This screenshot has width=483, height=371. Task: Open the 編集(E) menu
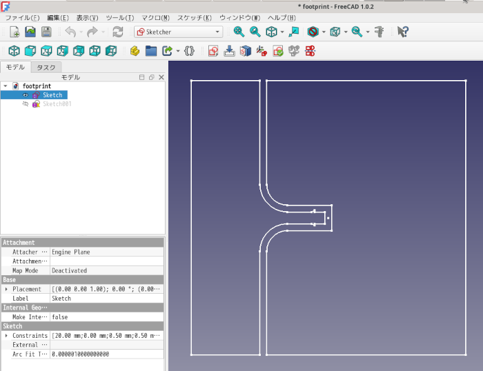pyautogui.click(x=58, y=18)
